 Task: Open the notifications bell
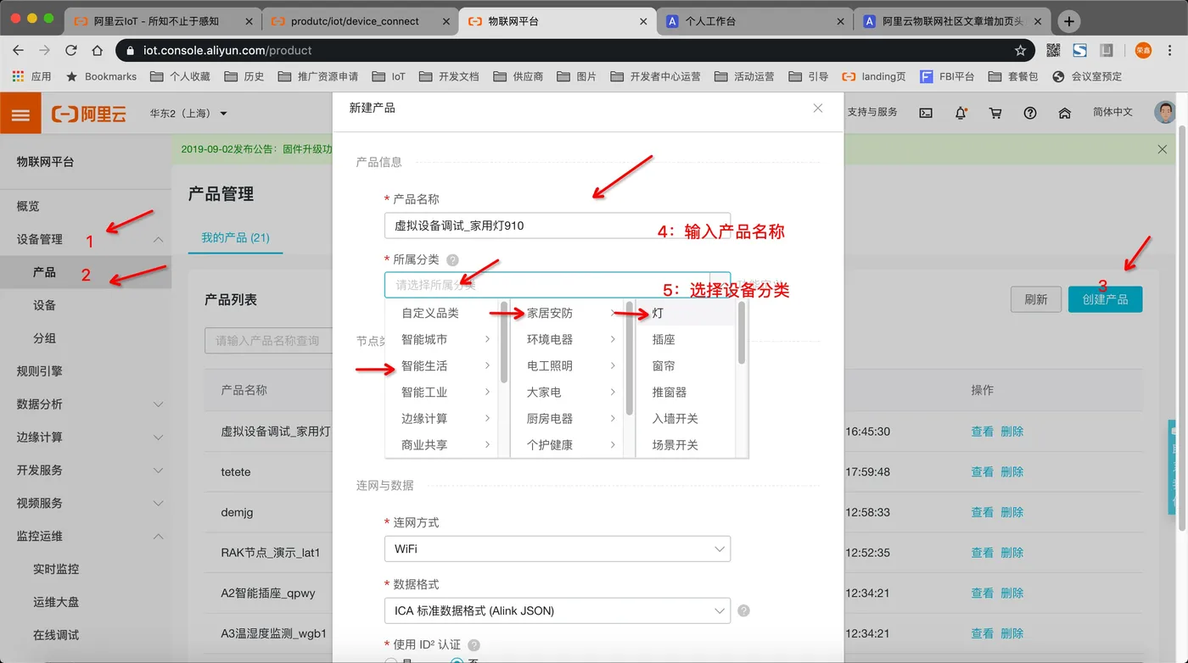coord(961,113)
